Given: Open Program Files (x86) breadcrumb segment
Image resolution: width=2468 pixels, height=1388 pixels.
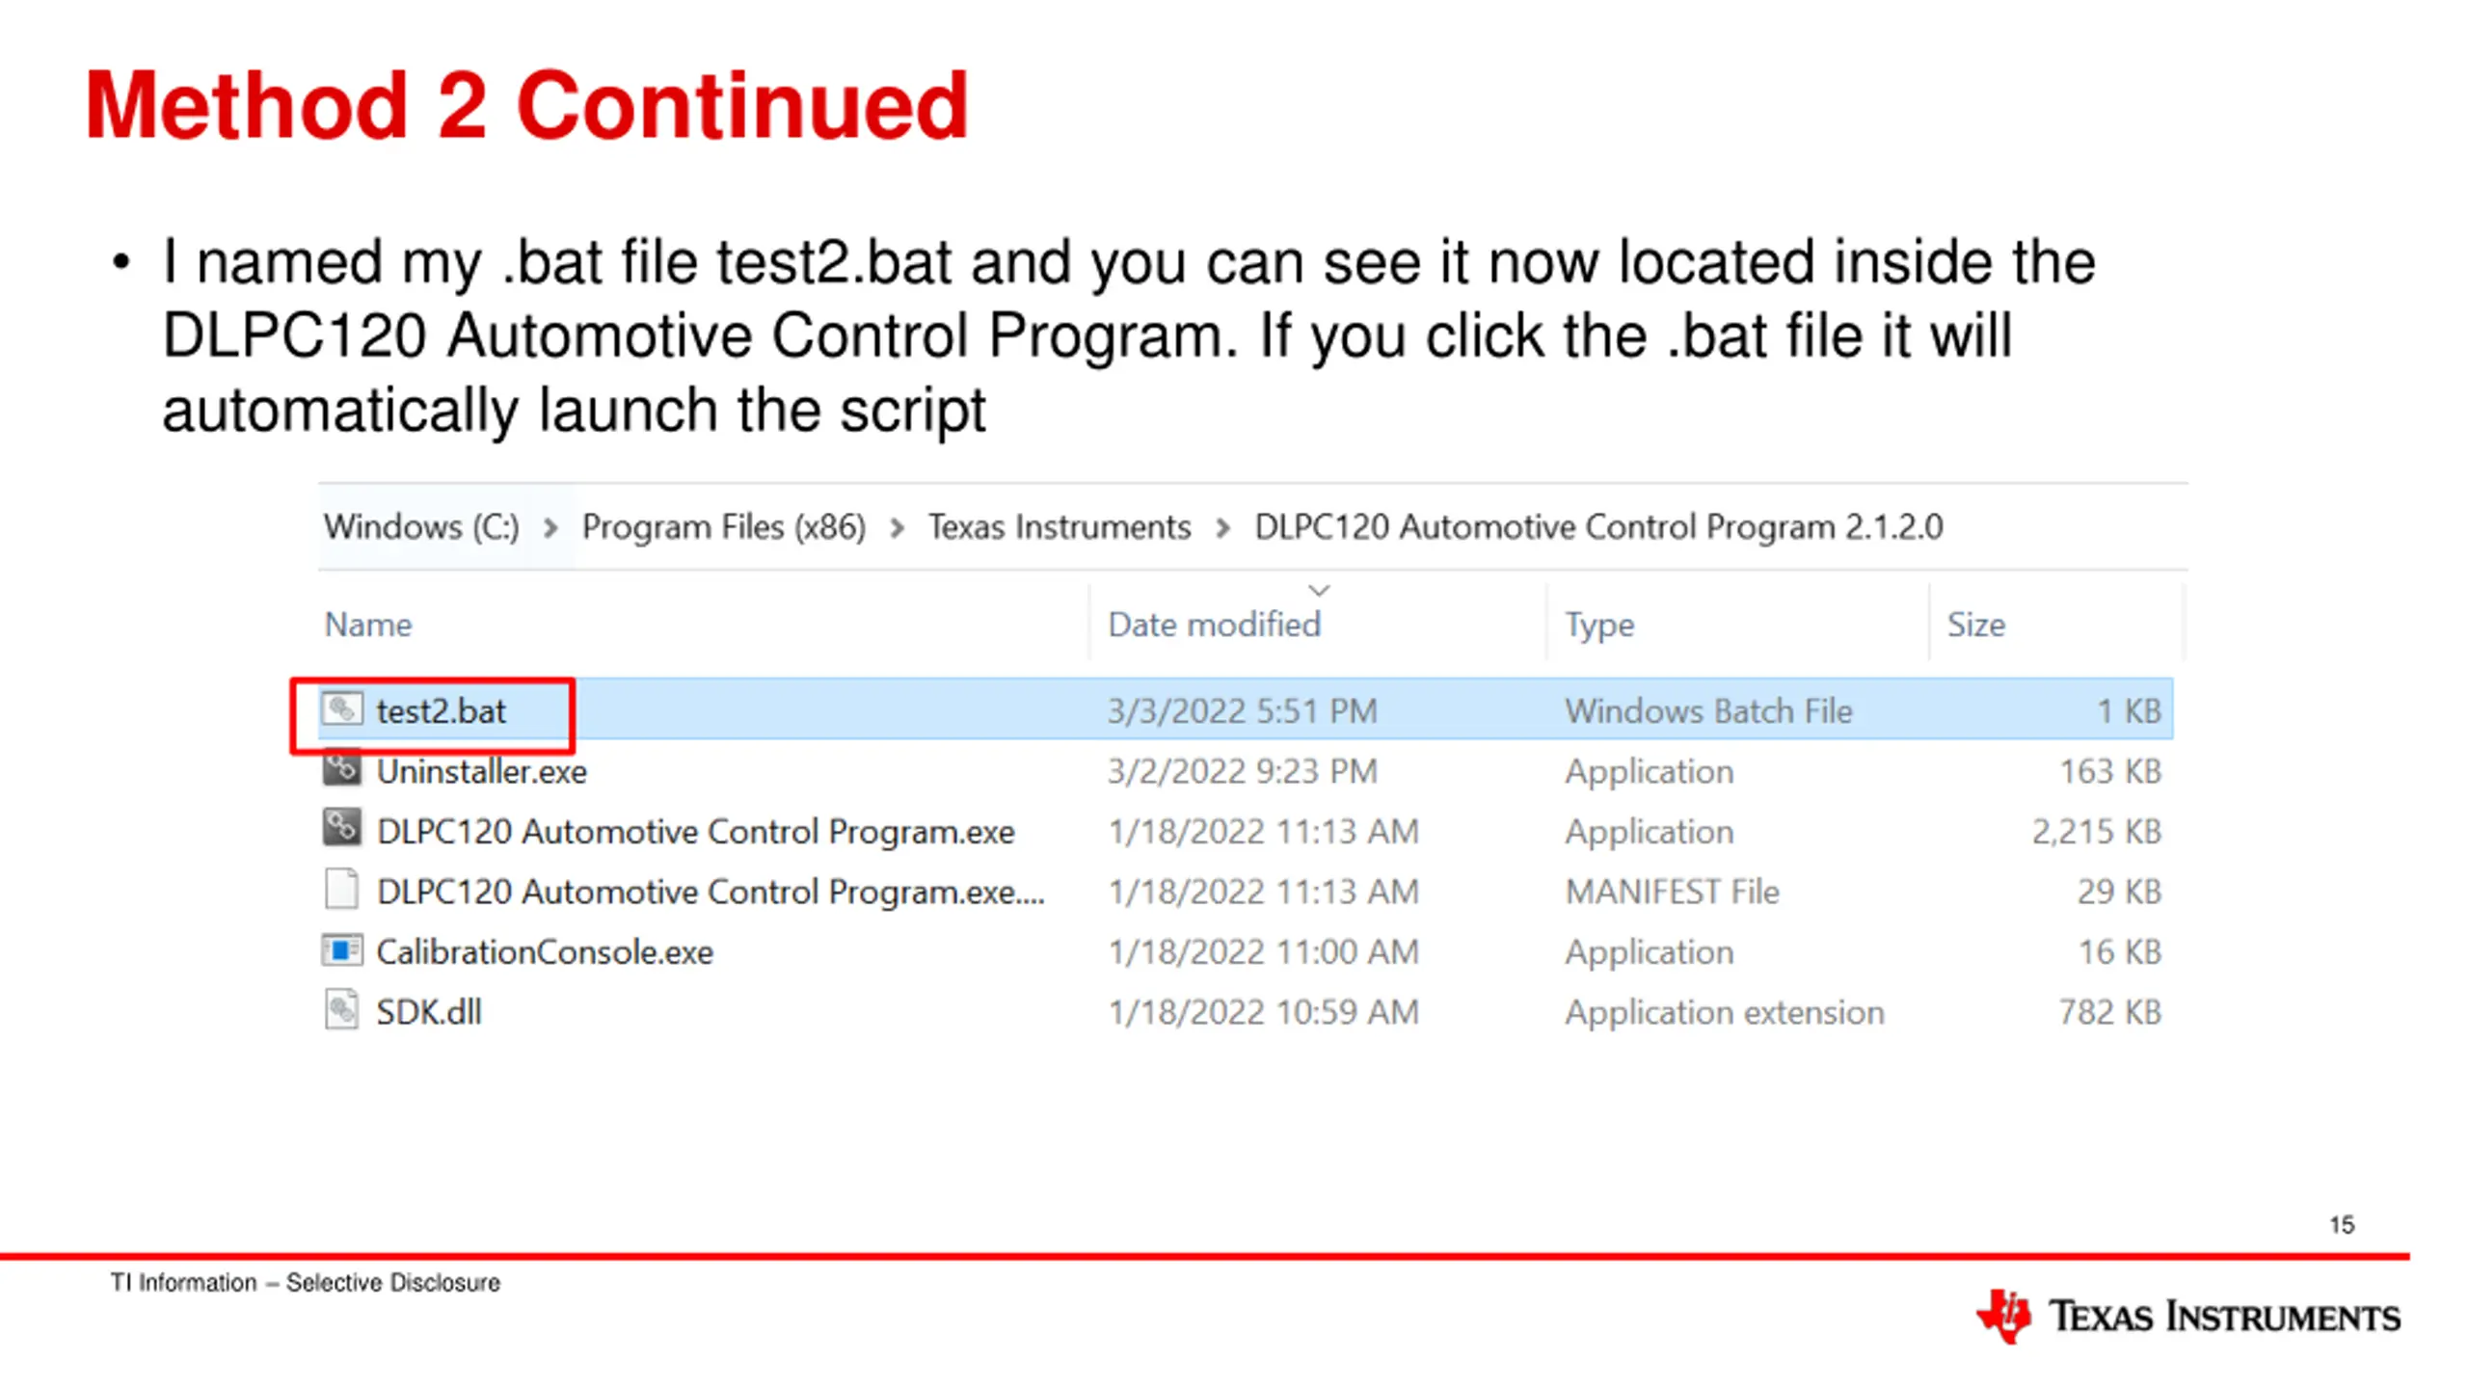Looking at the screenshot, I should click(x=724, y=527).
